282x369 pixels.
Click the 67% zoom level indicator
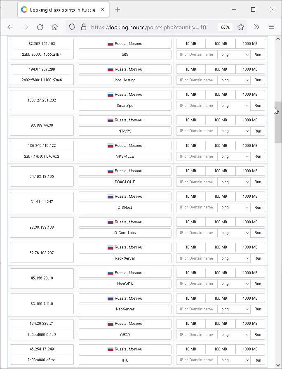[x=226, y=27]
